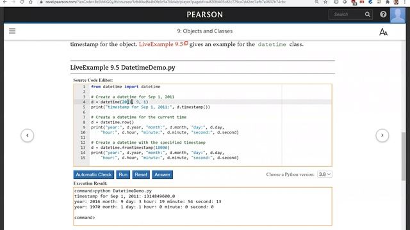Click line number 6 in editor gutter

point(84,112)
